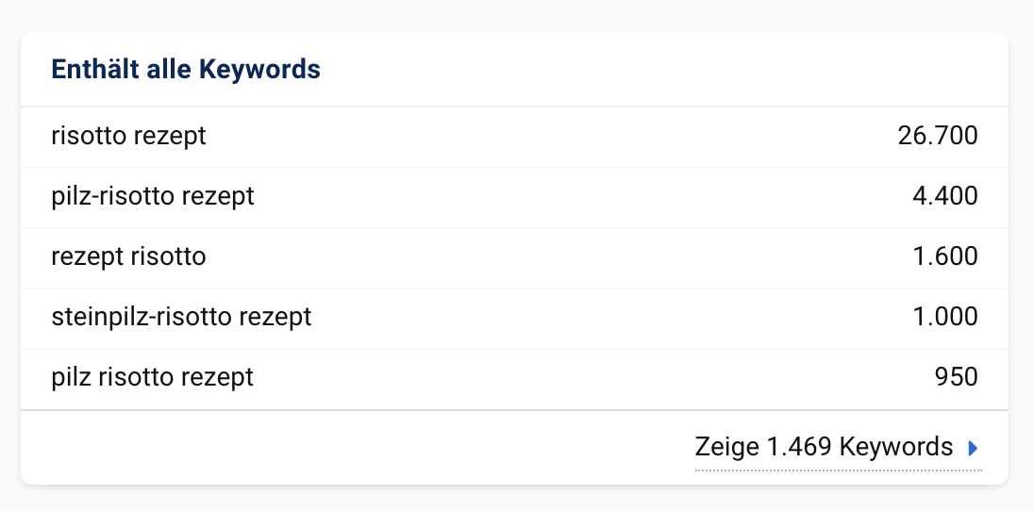The width and height of the screenshot is (1034, 511).
Task: Click the 1.000 search volume value
Action: (945, 317)
